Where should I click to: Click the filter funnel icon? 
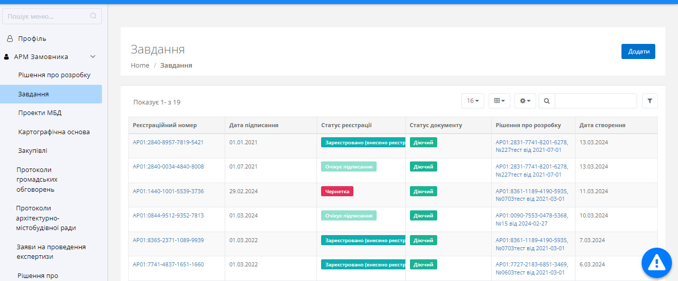(x=650, y=101)
